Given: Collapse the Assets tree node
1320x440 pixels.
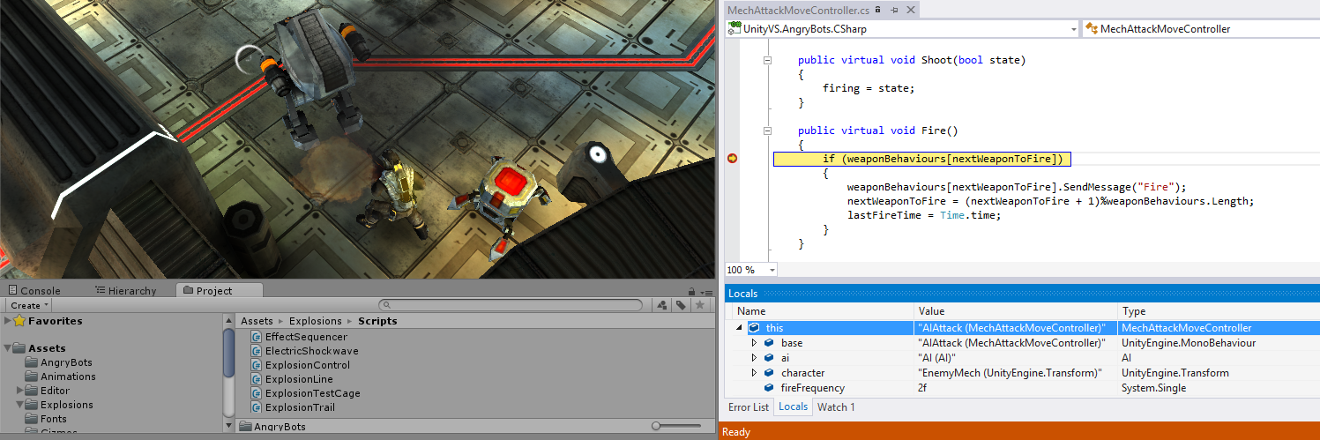Looking at the screenshot, I should click(8, 348).
